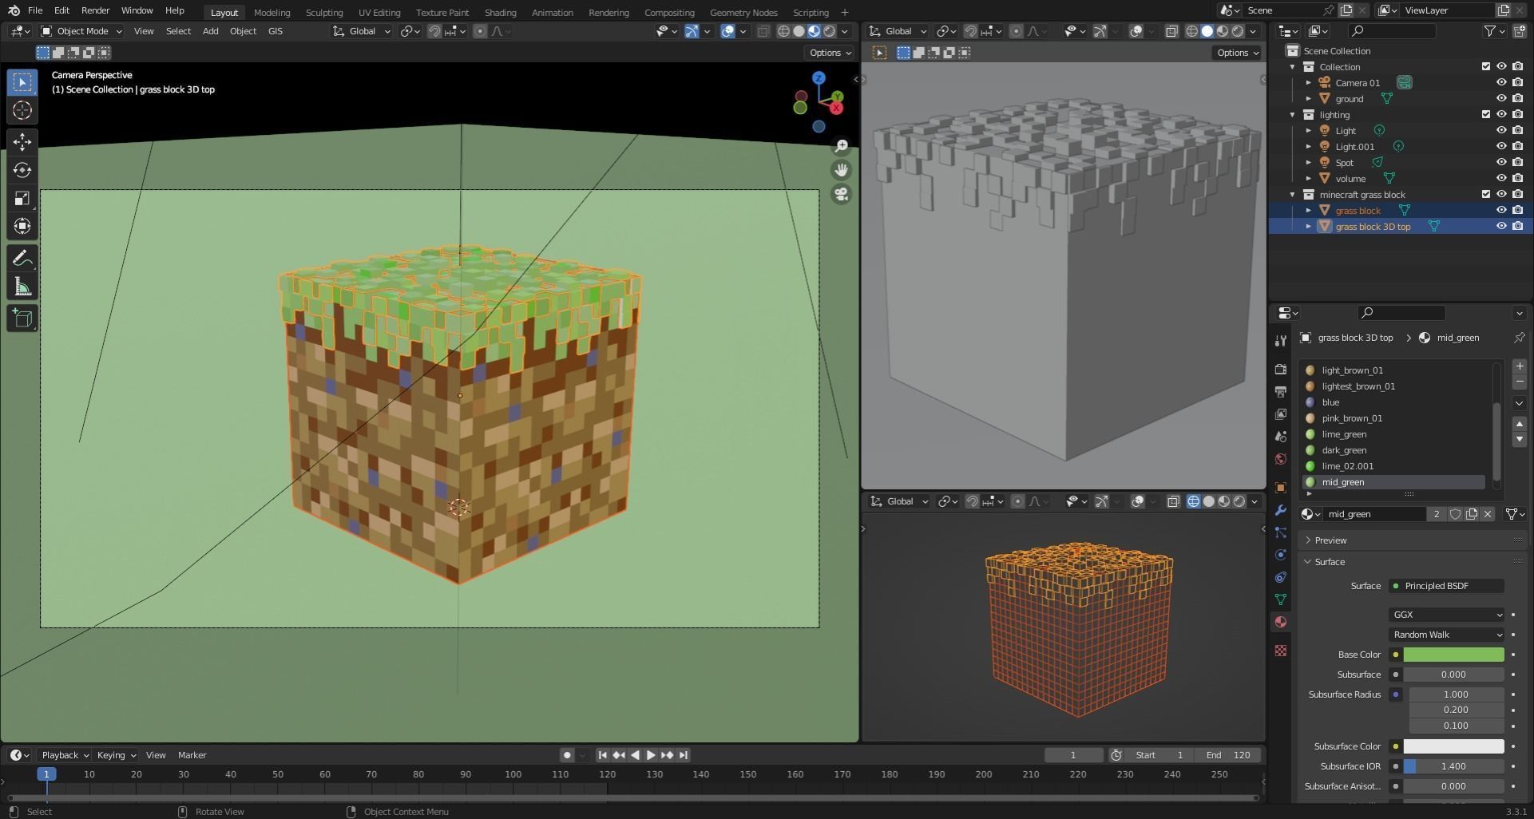Image resolution: width=1534 pixels, height=819 pixels.
Task: Uncheck minecraft grass block collection checkbox
Action: coord(1486,195)
